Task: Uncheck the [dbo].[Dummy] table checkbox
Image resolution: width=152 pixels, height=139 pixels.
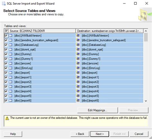Action: point(6,54)
